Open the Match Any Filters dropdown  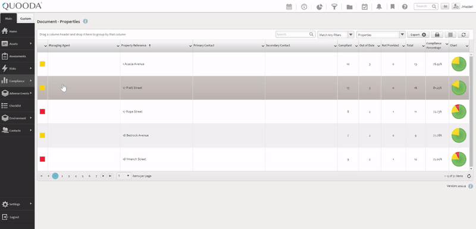336,34
